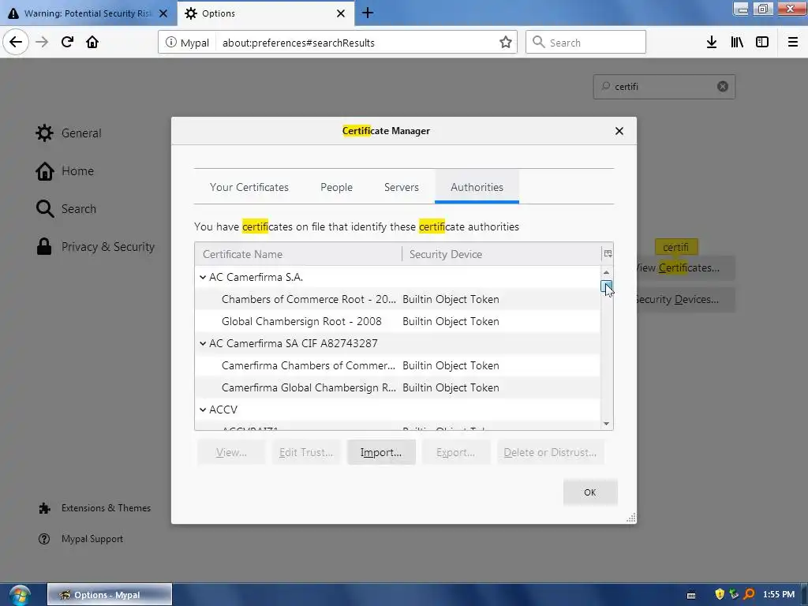Open General preferences category

(x=69, y=133)
